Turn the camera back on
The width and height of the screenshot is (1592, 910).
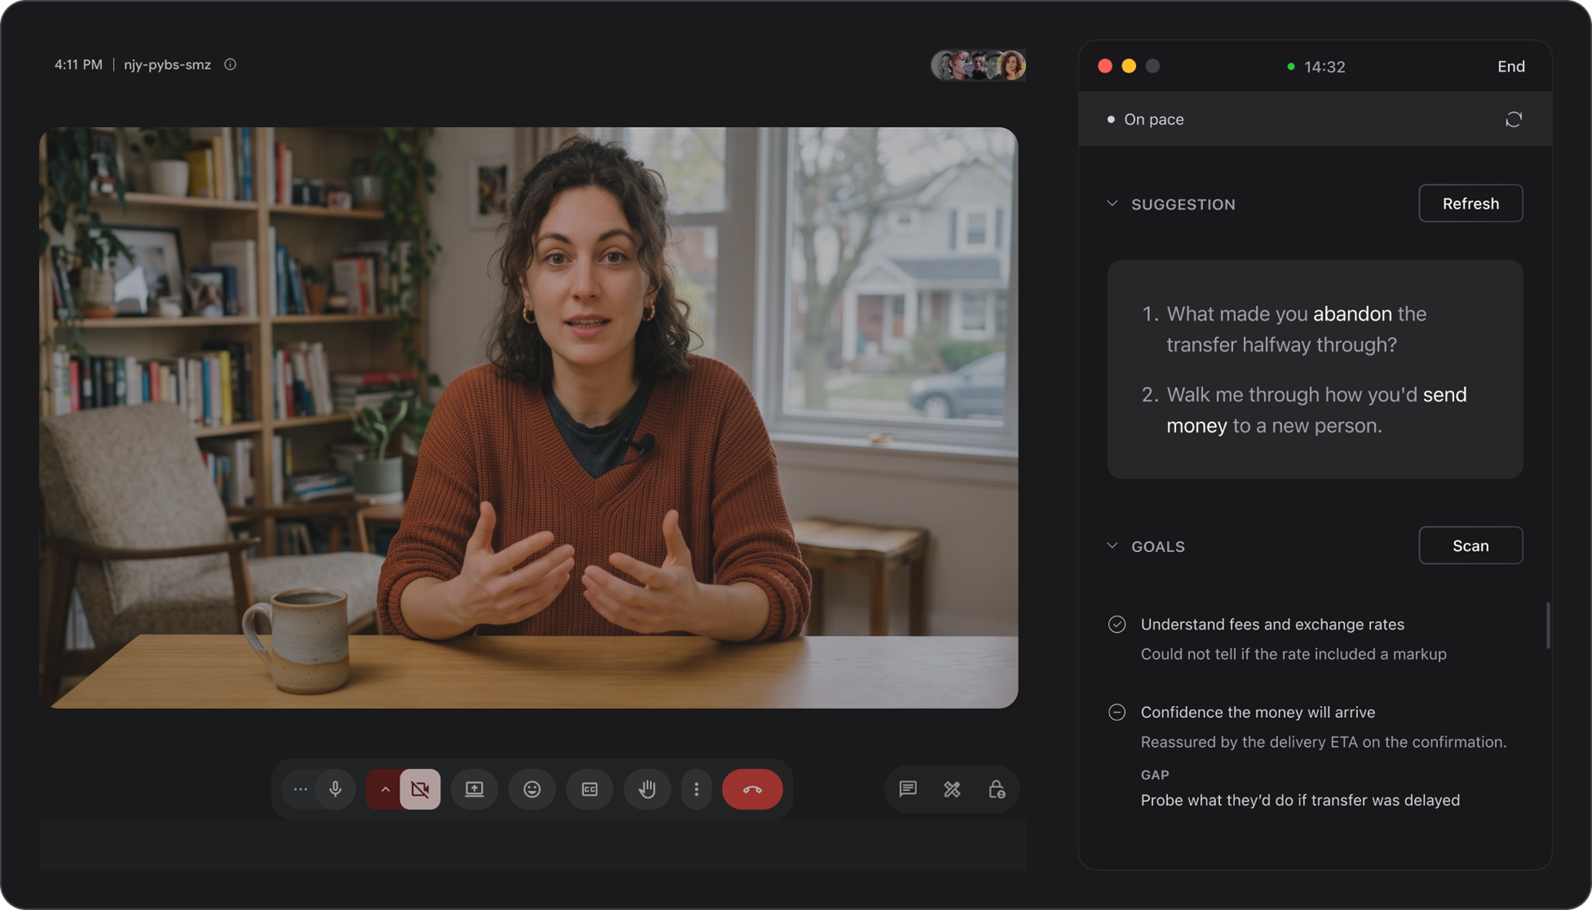pyautogui.click(x=420, y=789)
